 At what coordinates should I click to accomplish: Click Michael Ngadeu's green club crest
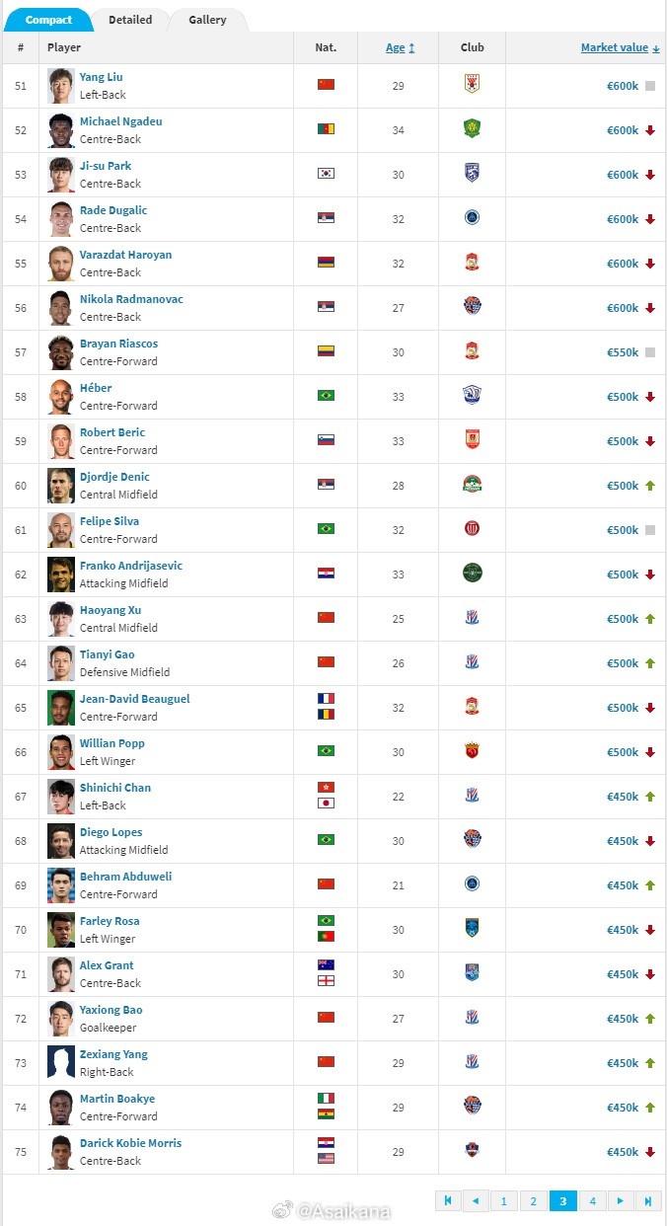pyautogui.click(x=472, y=128)
